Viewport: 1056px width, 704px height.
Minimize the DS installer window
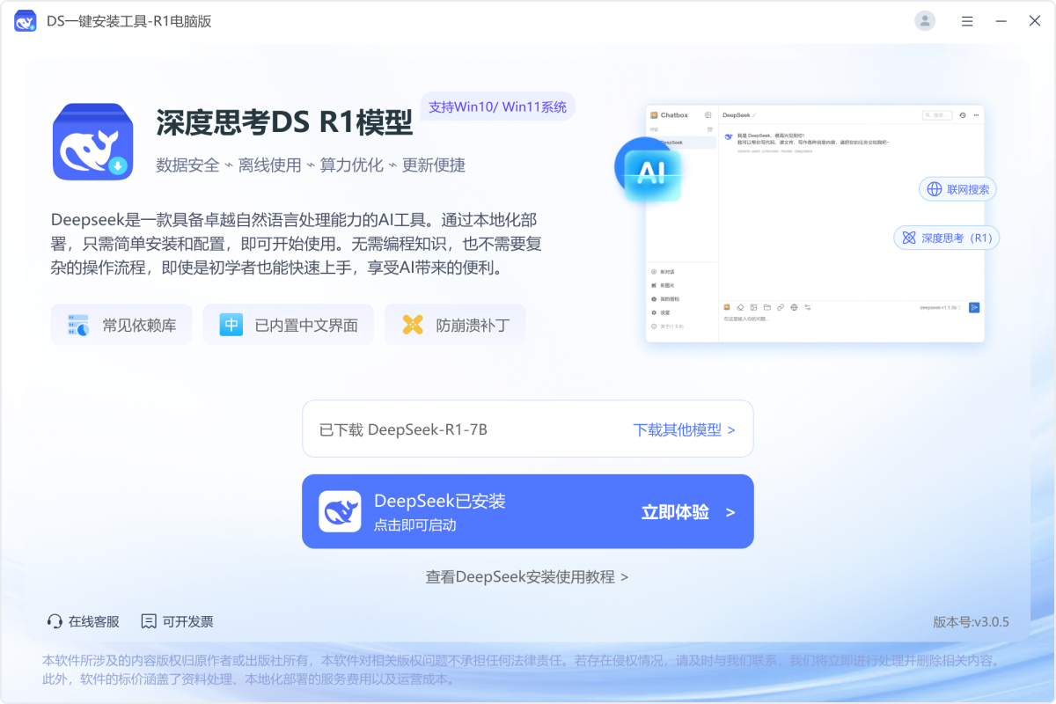1001,20
